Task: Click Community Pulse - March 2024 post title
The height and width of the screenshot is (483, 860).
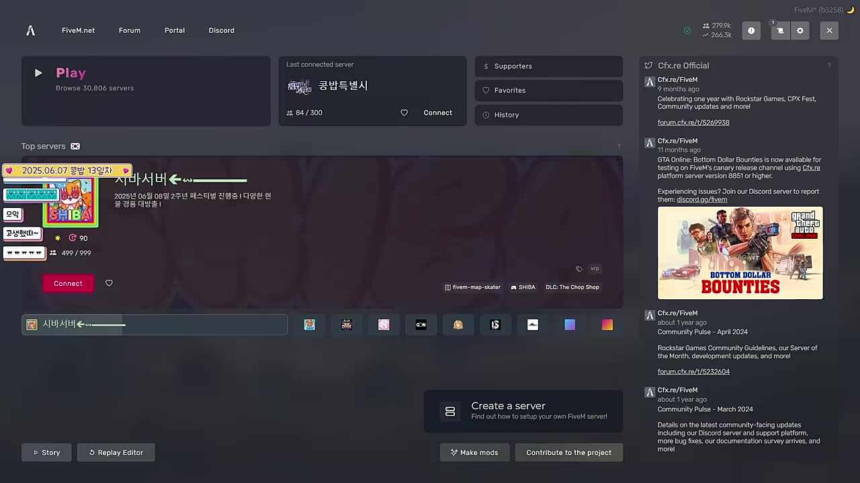Action: click(705, 409)
